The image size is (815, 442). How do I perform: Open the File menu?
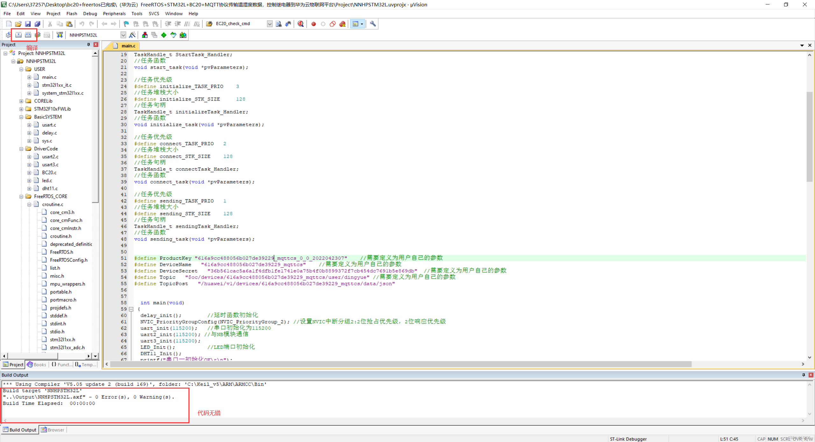pos(7,14)
